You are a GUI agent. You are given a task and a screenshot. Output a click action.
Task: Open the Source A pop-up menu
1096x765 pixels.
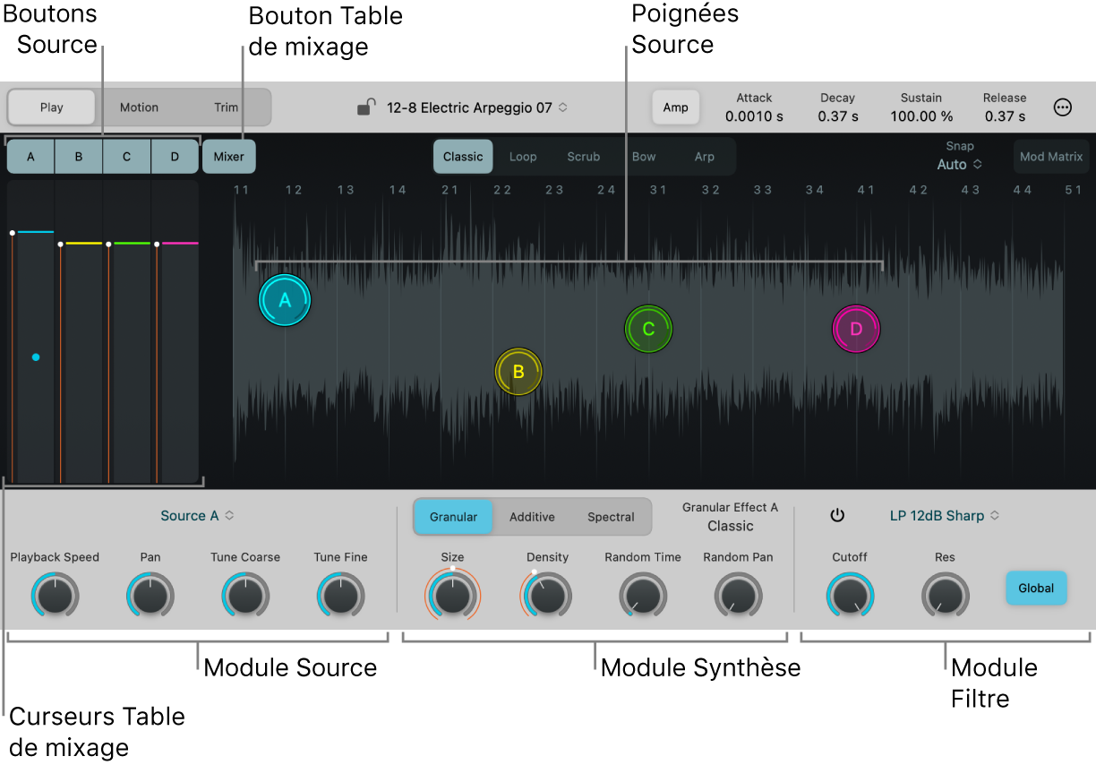(x=197, y=516)
